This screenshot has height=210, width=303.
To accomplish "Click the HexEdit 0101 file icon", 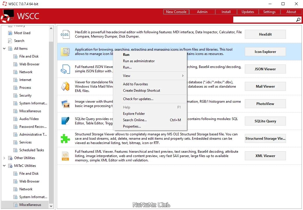I will pos(65,34).
